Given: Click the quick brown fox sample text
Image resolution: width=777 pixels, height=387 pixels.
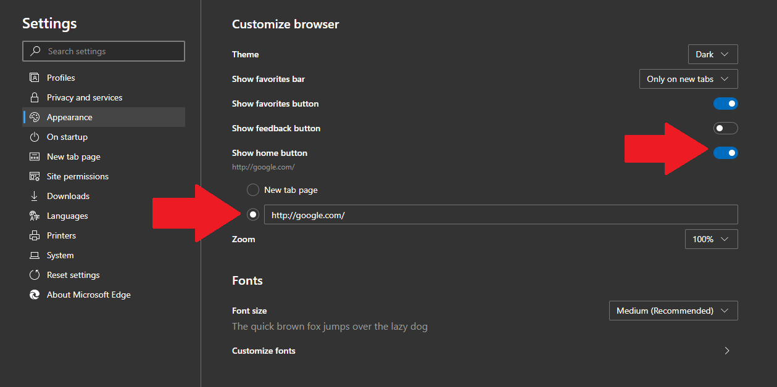Looking at the screenshot, I should coord(330,327).
